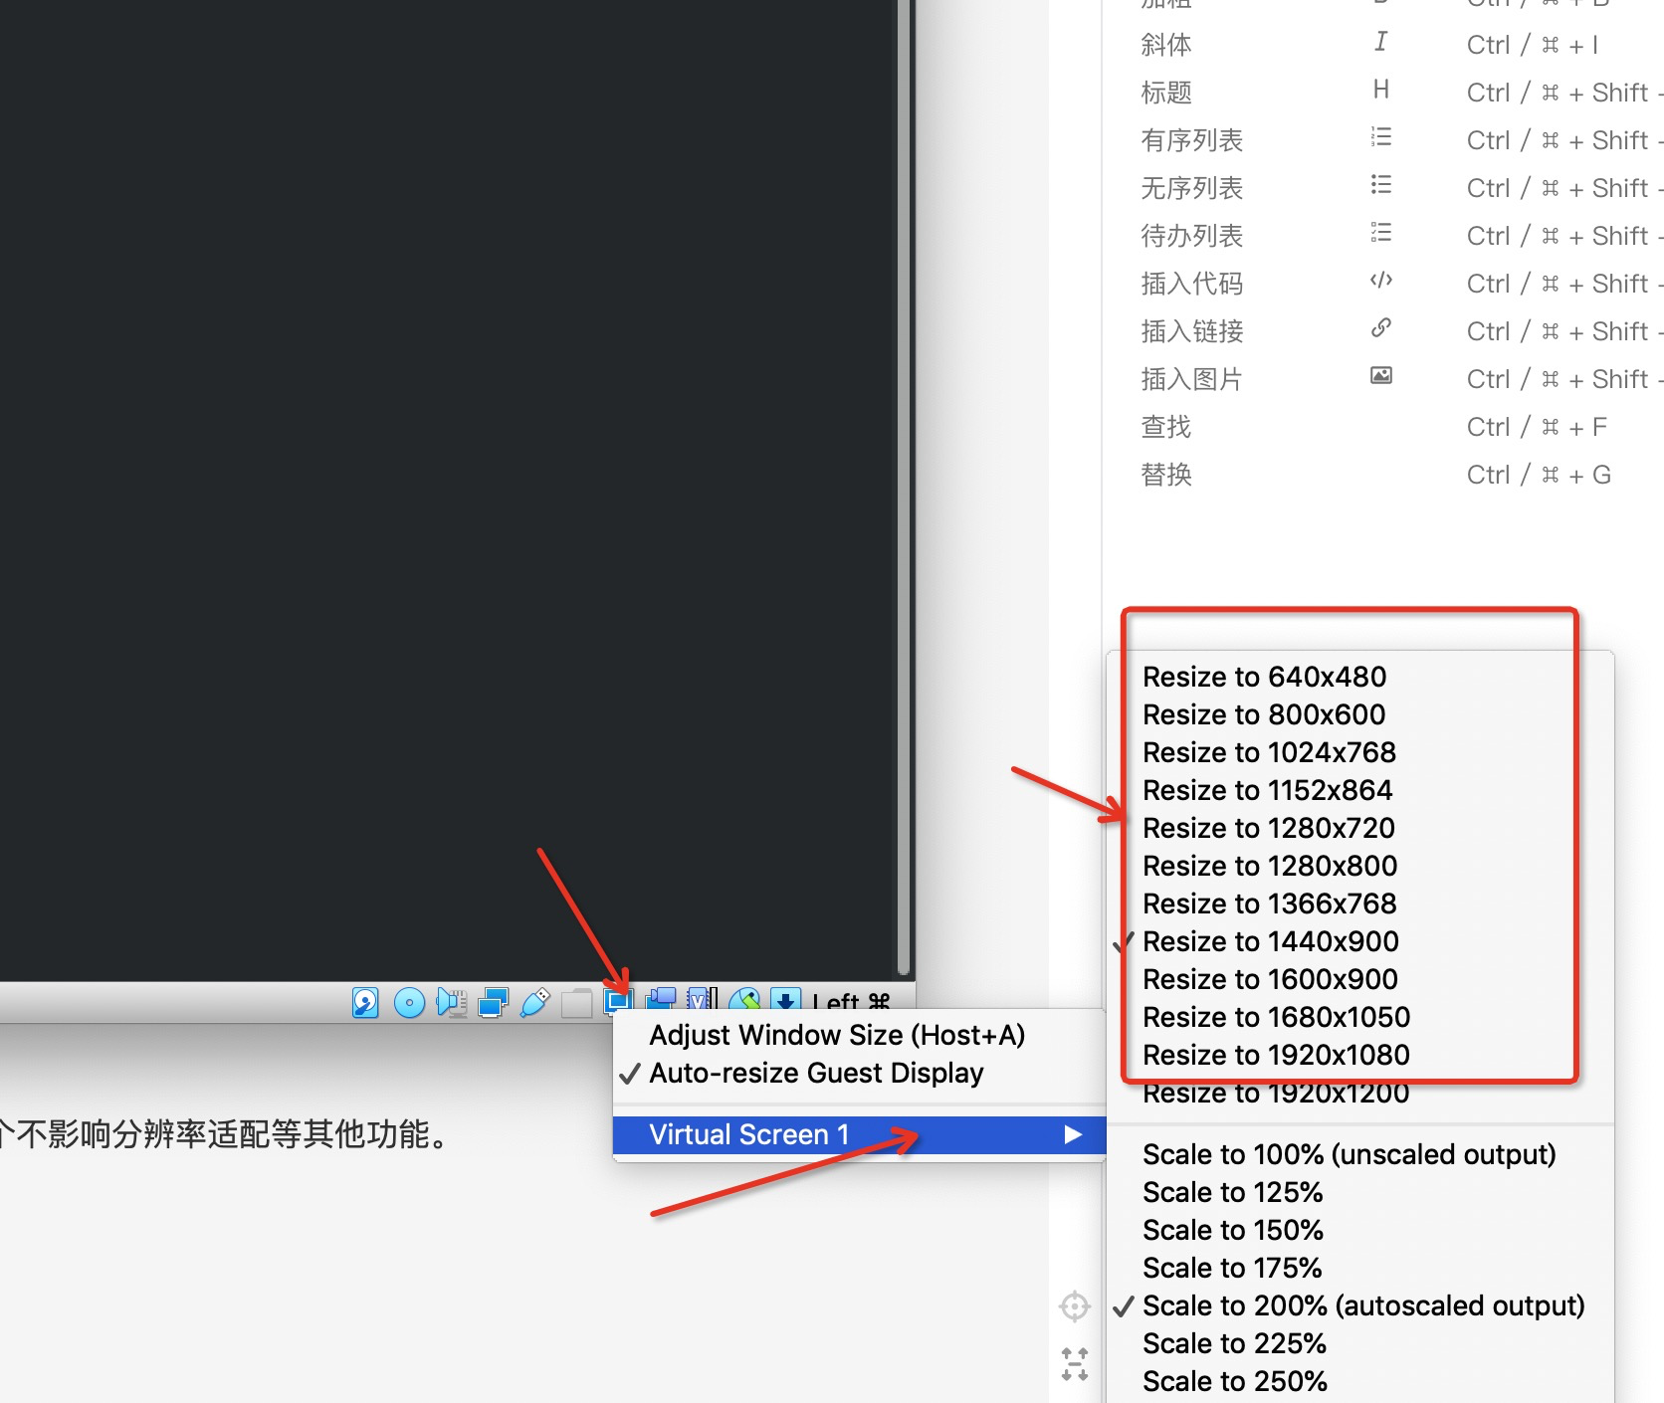Click the italic 'I' icon in shortcut list
The width and height of the screenshot is (1664, 1403).
(1380, 42)
